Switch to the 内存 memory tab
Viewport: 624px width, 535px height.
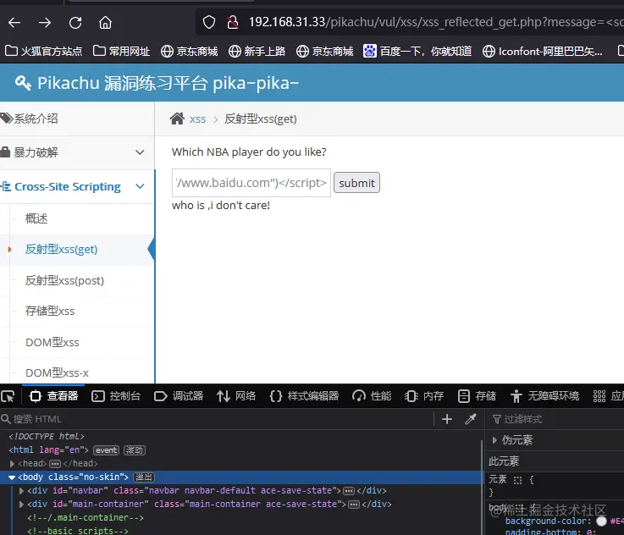(x=424, y=396)
